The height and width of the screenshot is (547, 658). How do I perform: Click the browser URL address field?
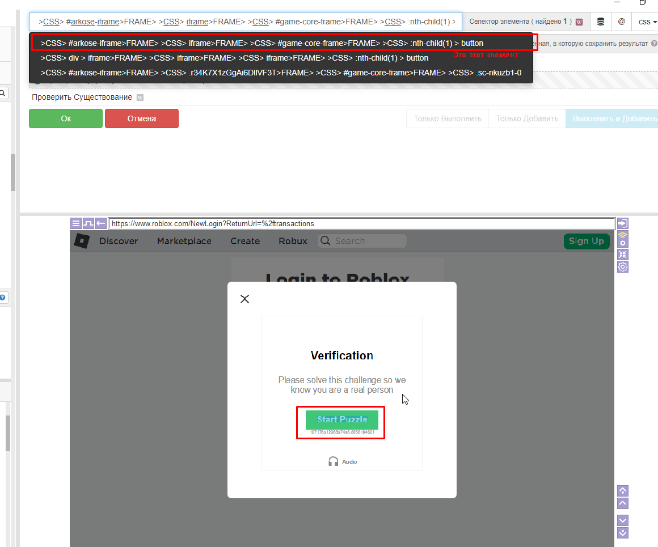361,223
